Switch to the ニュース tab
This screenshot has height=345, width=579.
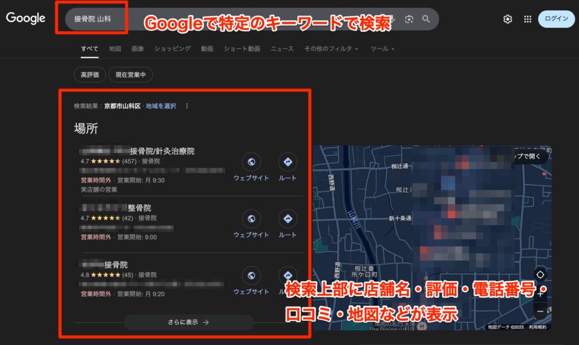(282, 49)
